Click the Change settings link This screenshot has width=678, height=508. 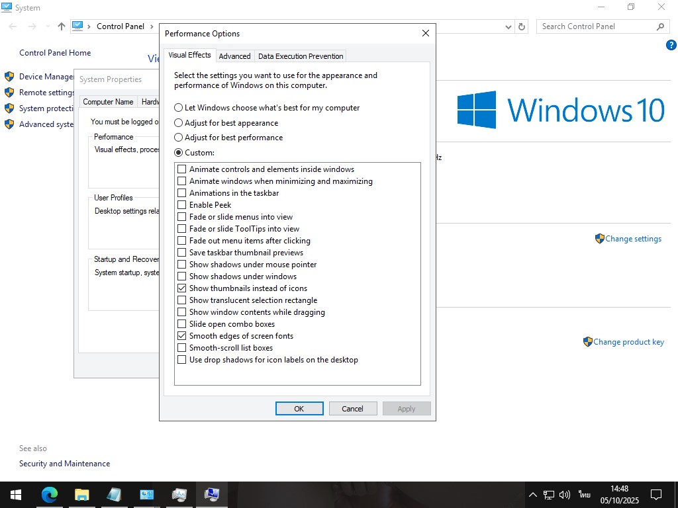tap(633, 239)
